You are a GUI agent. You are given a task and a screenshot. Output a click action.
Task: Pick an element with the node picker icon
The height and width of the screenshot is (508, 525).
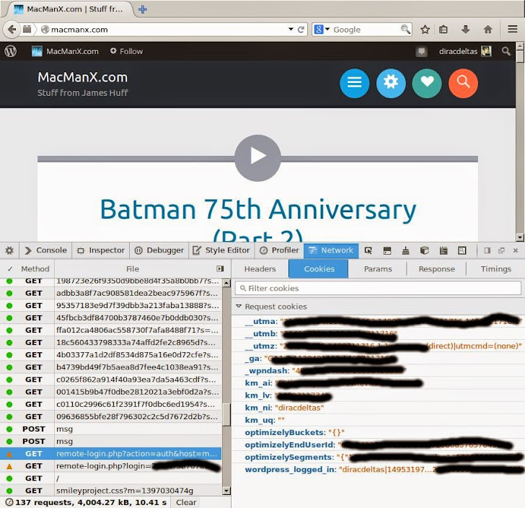(x=369, y=250)
